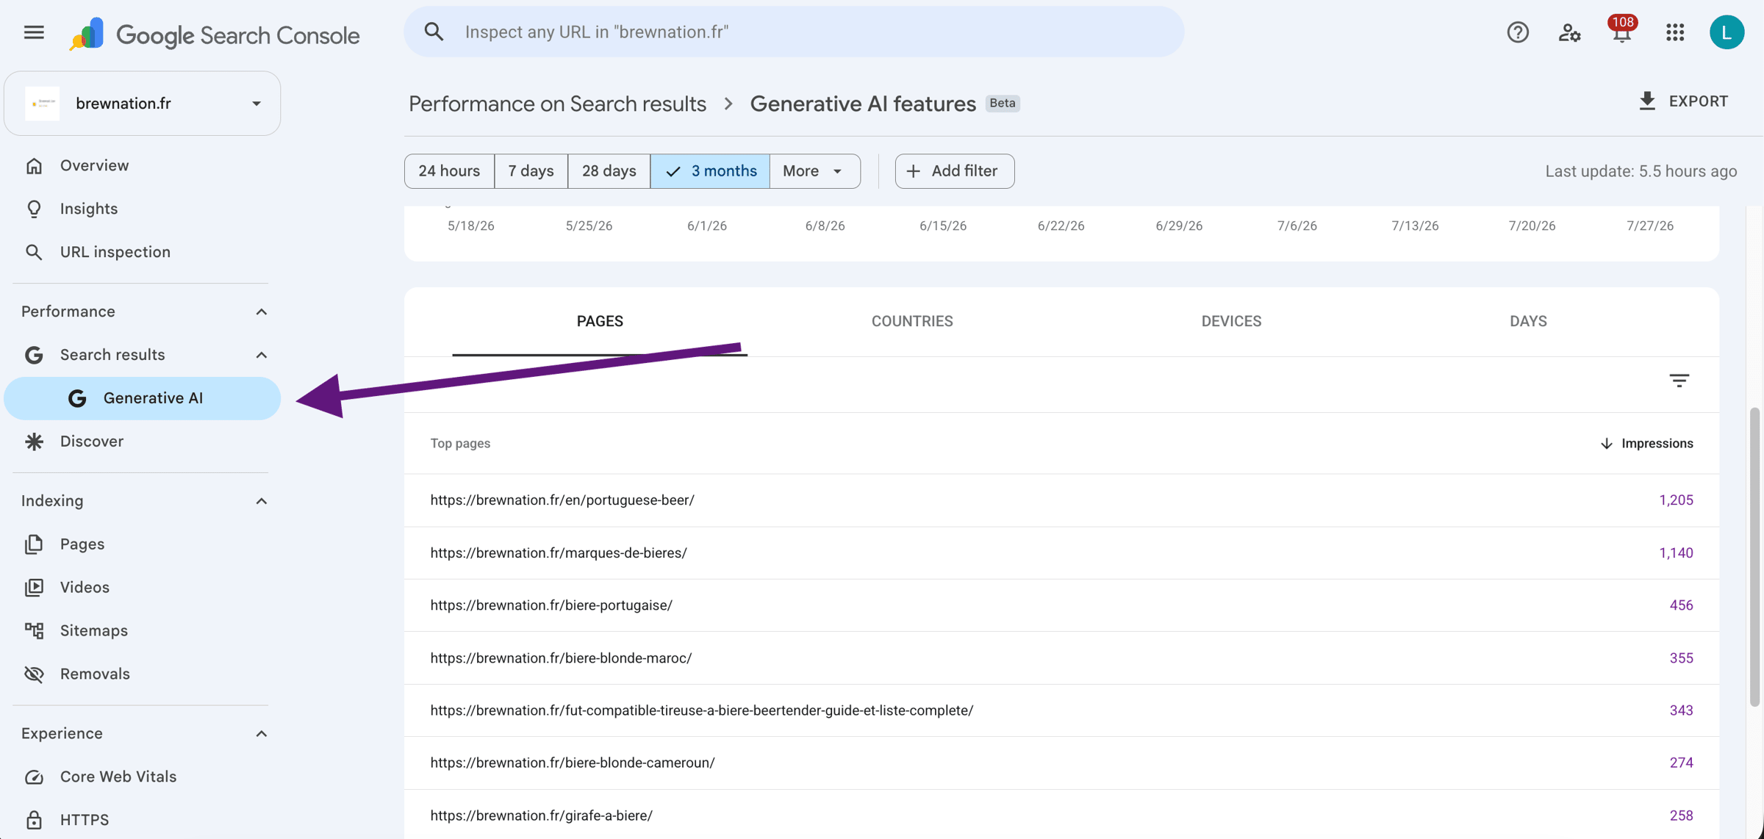This screenshot has height=839, width=1764.
Task: Open the table filter rows icon
Action: pyautogui.click(x=1679, y=381)
